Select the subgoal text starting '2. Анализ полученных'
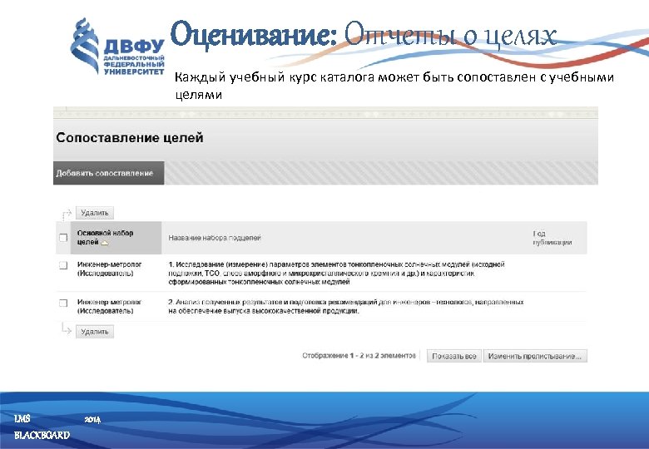Screen dimensions: 649x449 [345, 306]
